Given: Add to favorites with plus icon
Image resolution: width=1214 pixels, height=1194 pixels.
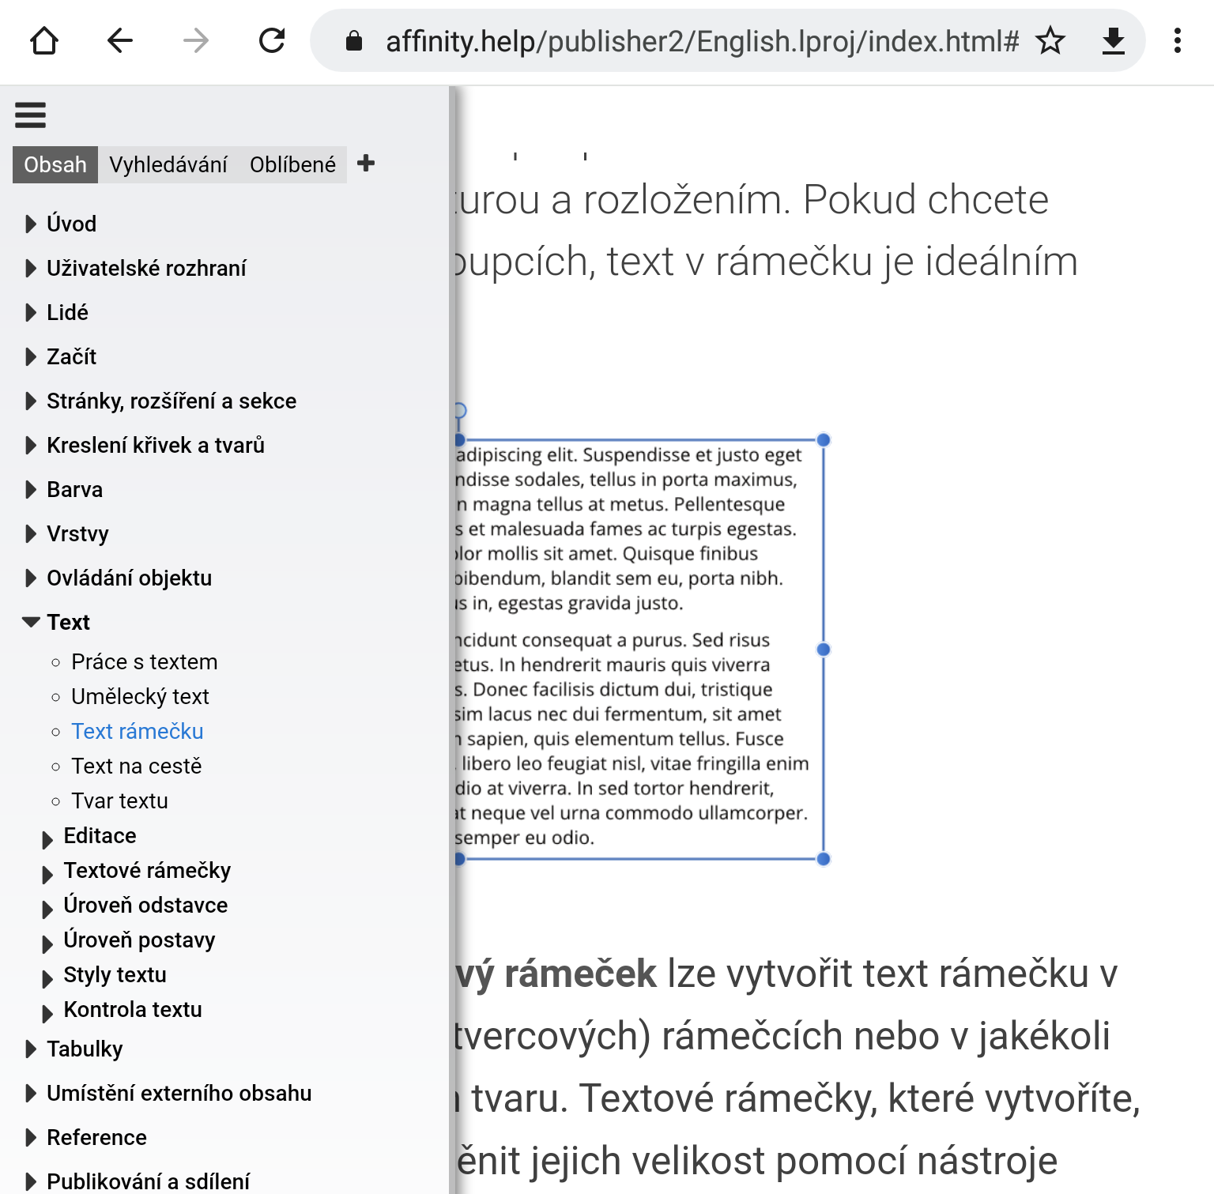Looking at the screenshot, I should tap(366, 164).
